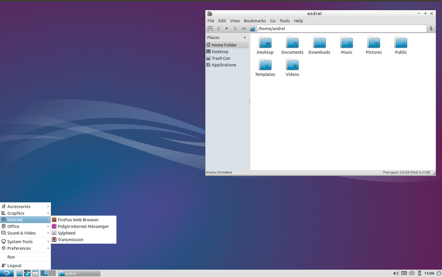The height and width of the screenshot is (277, 442).
Task: Switch to the second workspace in pager
Action: tap(52, 273)
